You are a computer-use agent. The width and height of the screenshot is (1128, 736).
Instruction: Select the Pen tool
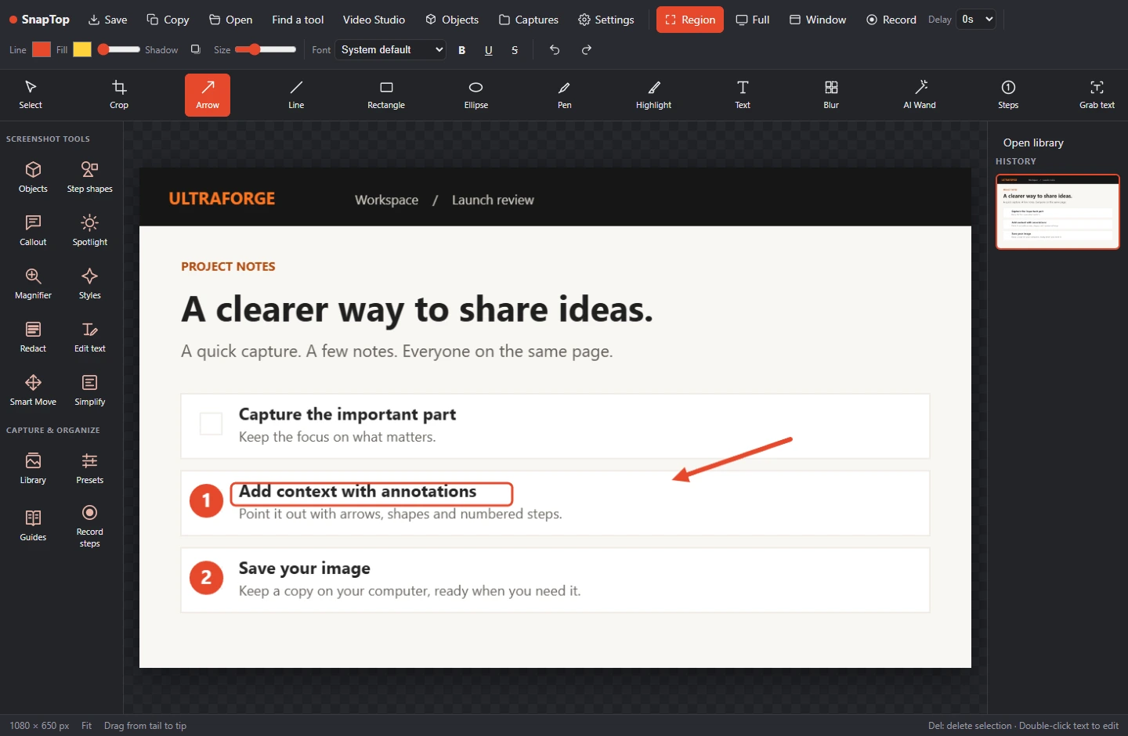pyautogui.click(x=564, y=95)
